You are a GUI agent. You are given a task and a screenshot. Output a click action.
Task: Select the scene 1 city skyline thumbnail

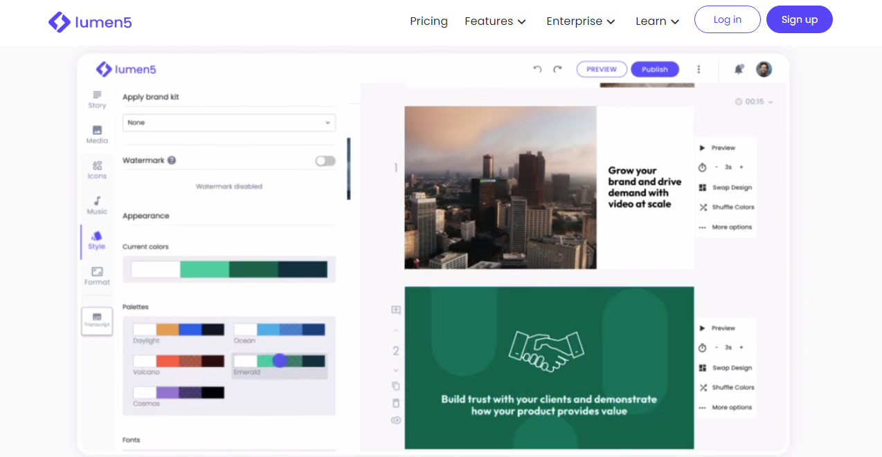501,187
